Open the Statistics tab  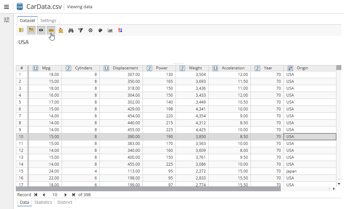(x=43, y=202)
